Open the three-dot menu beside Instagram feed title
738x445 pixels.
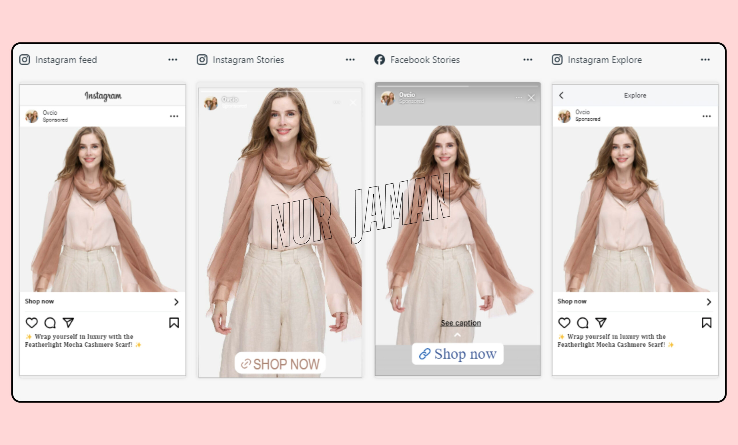(172, 60)
